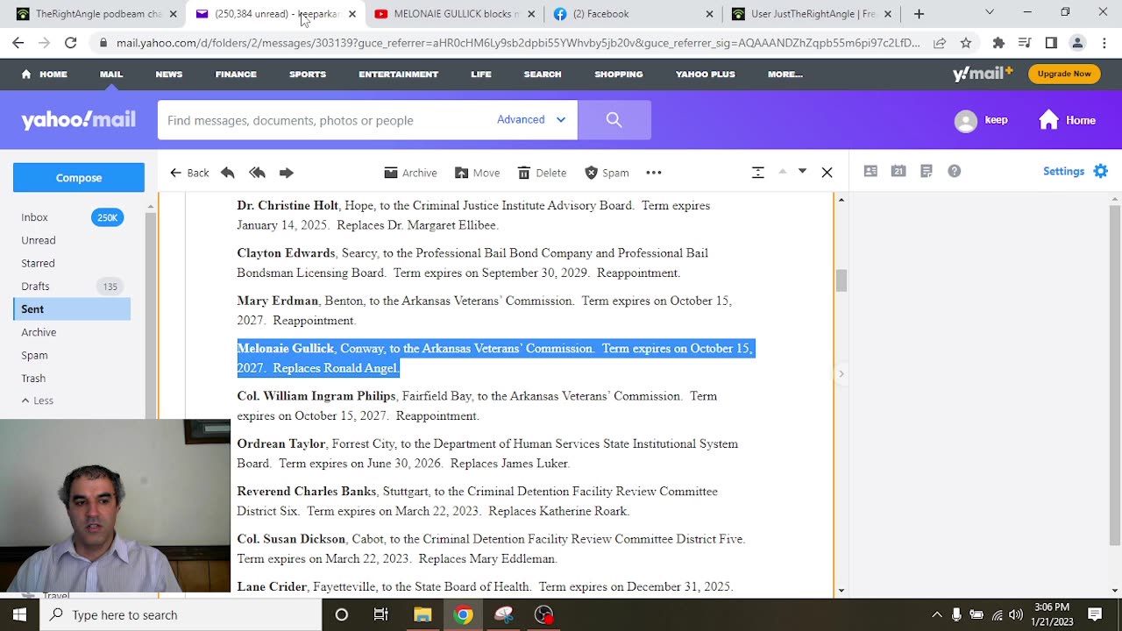1122x631 pixels.
Task: Toggle Chrome side panel icon
Action: pyautogui.click(x=1051, y=42)
